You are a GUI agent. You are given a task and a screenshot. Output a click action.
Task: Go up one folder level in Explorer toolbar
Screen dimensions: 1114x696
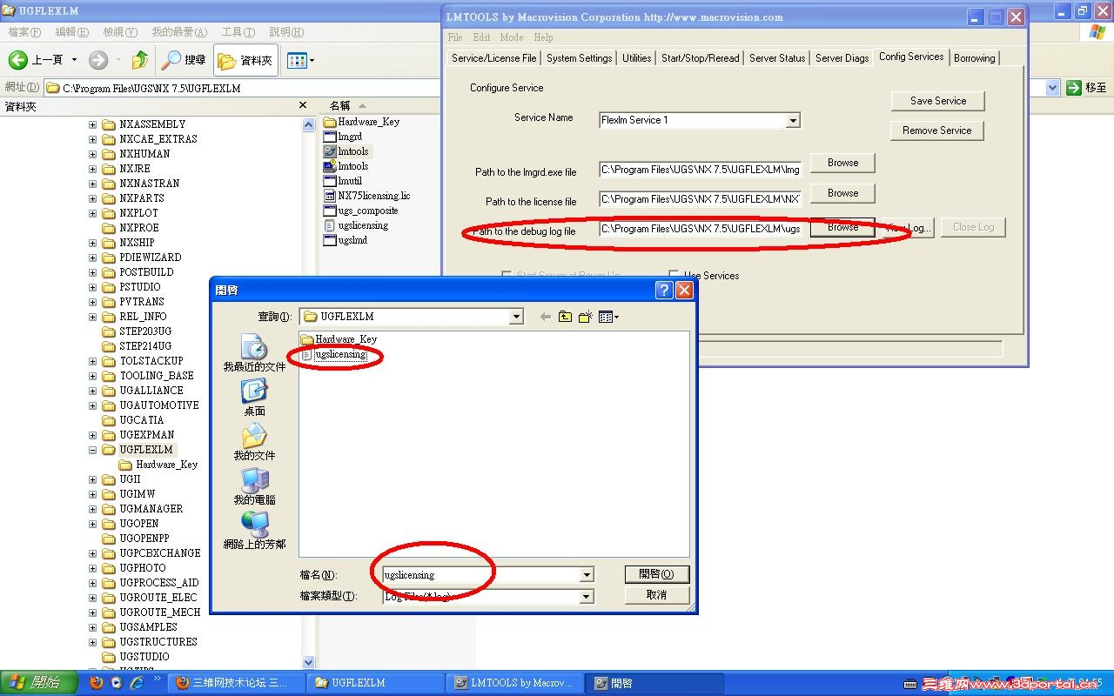(139, 60)
